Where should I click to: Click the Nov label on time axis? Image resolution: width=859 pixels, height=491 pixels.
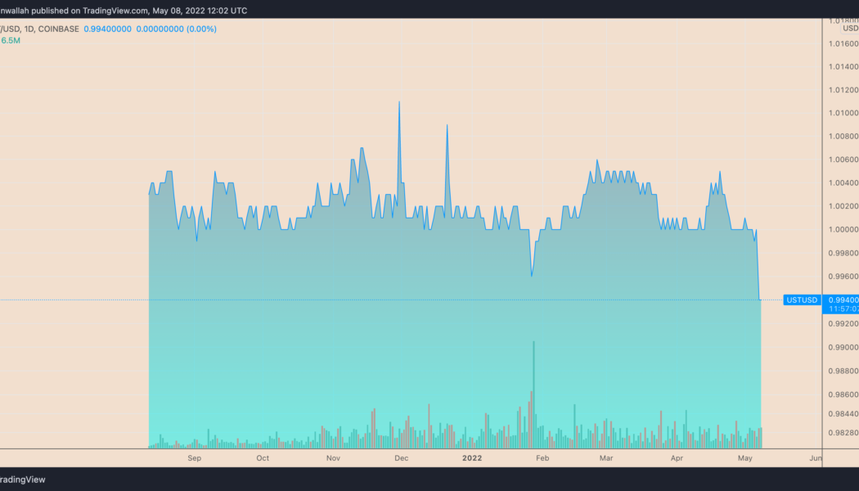click(333, 458)
